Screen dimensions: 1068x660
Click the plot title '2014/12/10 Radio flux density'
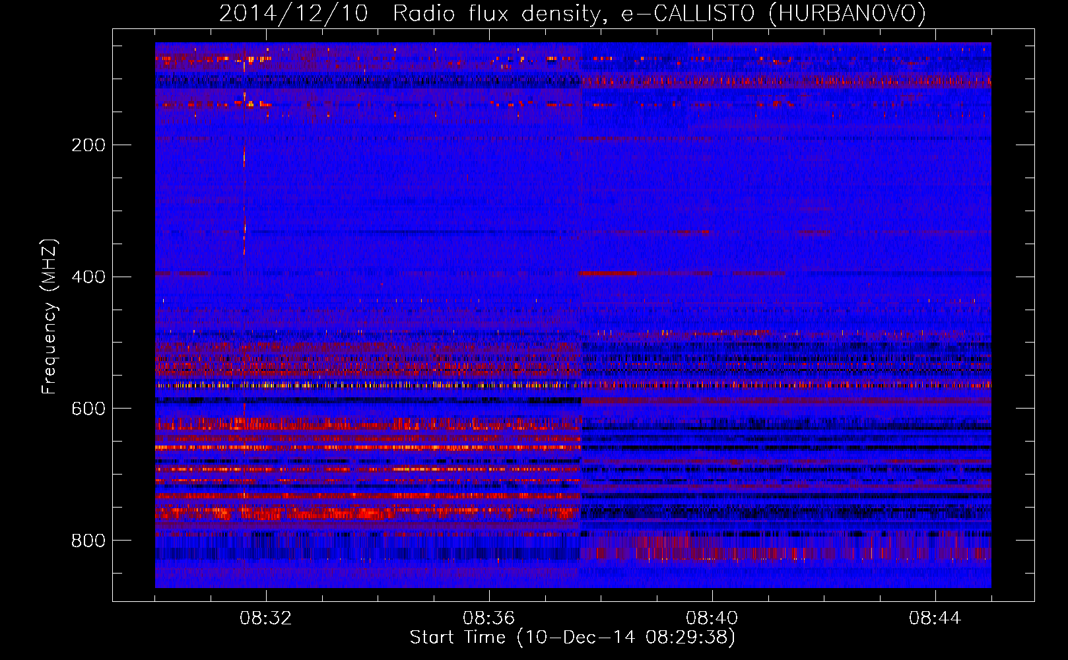click(572, 13)
